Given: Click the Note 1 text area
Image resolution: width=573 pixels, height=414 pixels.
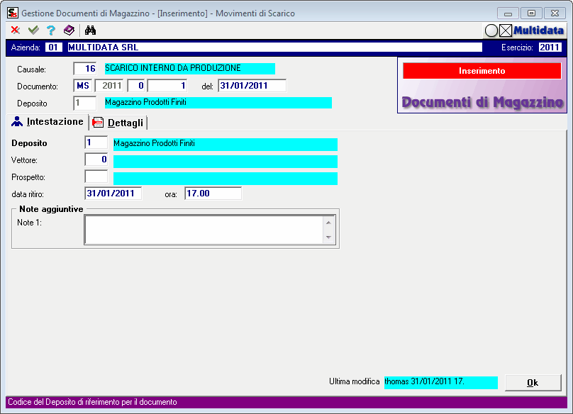Looking at the screenshot, I should tap(204, 230).
